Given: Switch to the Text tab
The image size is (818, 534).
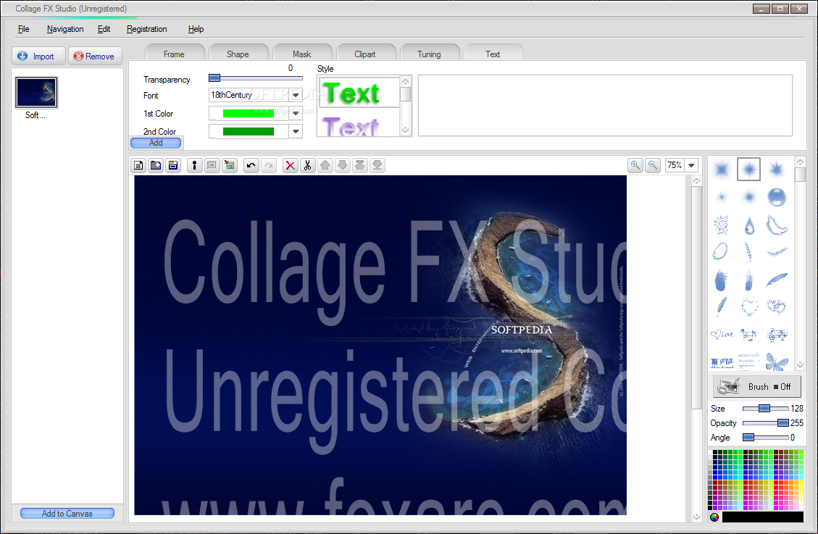Looking at the screenshot, I should (x=493, y=54).
